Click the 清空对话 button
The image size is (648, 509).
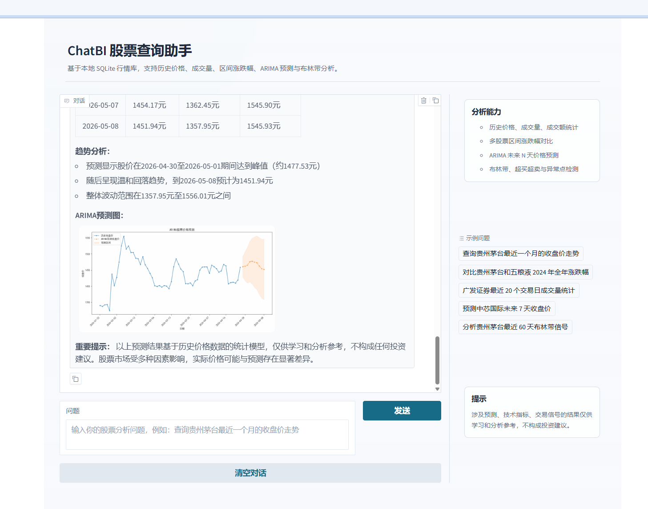pyautogui.click(x=250, y=473)
